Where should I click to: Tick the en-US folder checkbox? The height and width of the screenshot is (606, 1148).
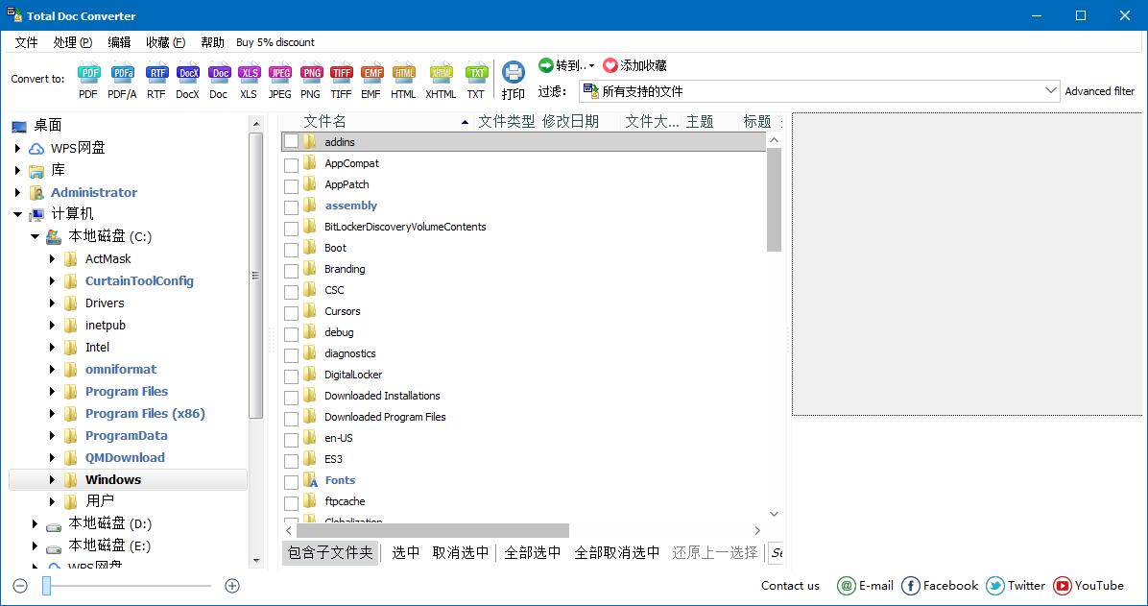(x=292, y=440)
